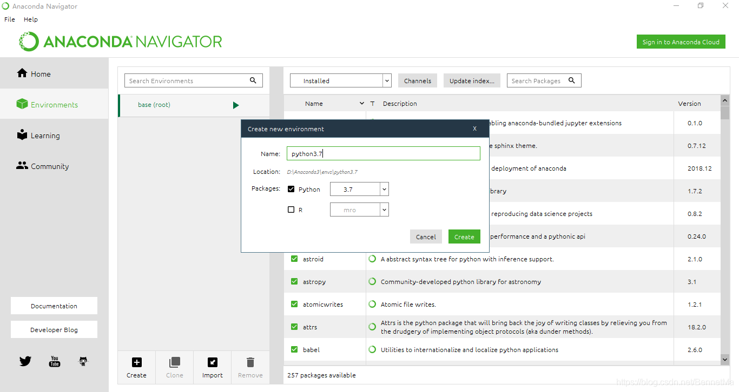Click the environment Name input field
This screenshot has height=392, width=739.
tap(383, 153)
